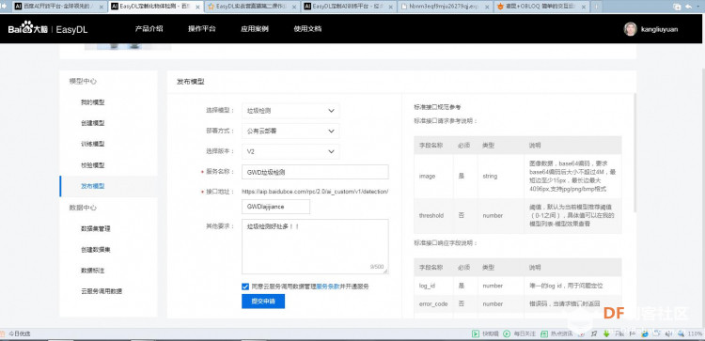Open the kangliuyuan account name
705x341 pixels.
[x=660, y=29]
